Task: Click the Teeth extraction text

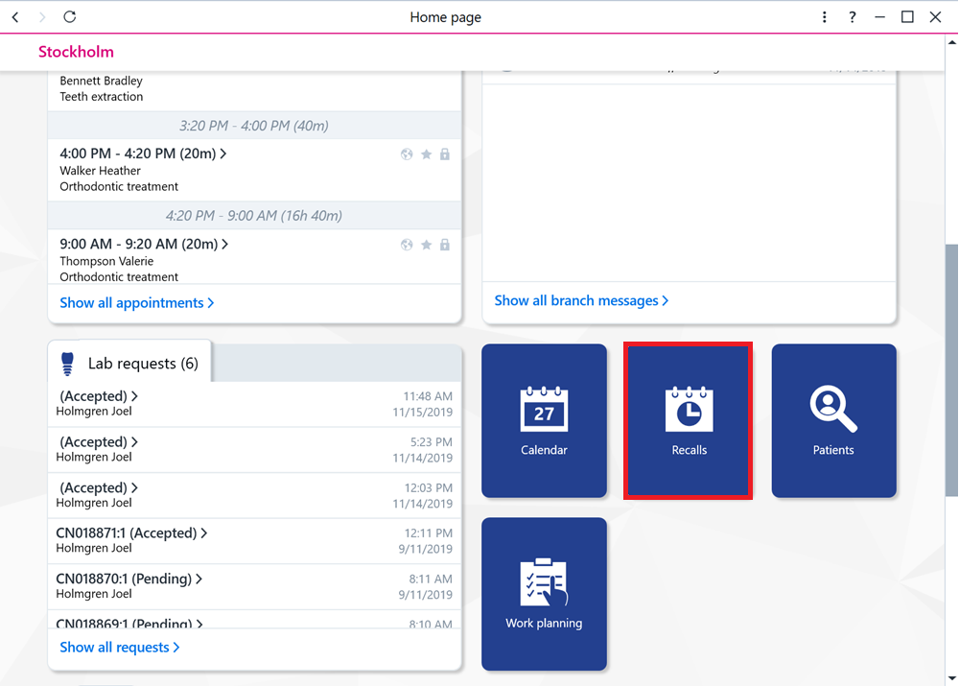Action: pyautogui.click(x=102, y=97)
